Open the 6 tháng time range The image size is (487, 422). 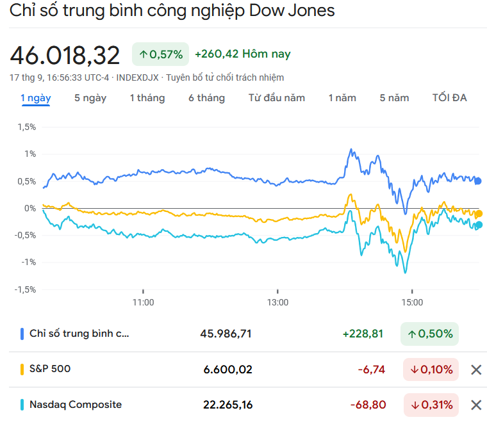click(206, 98)
